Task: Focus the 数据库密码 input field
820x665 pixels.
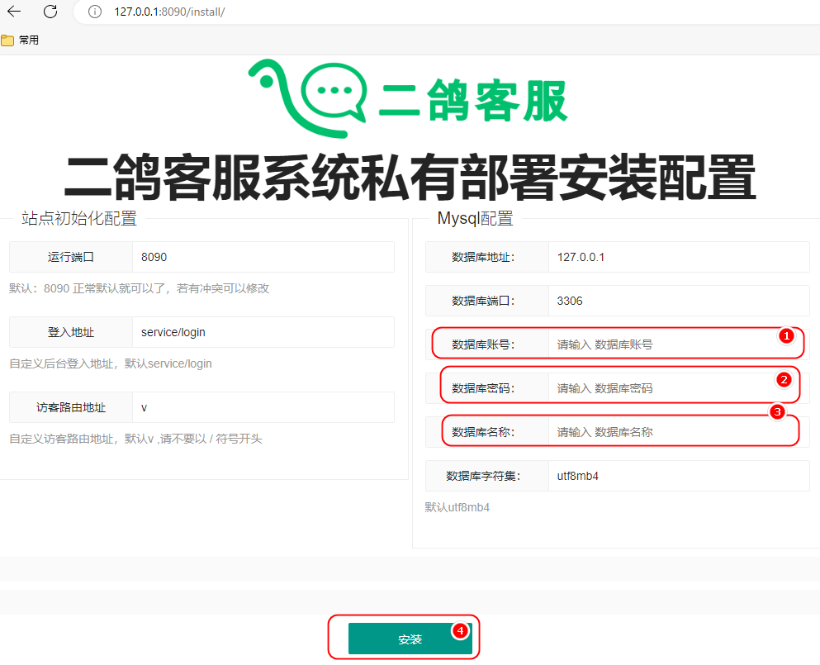Action: [661, 388]
